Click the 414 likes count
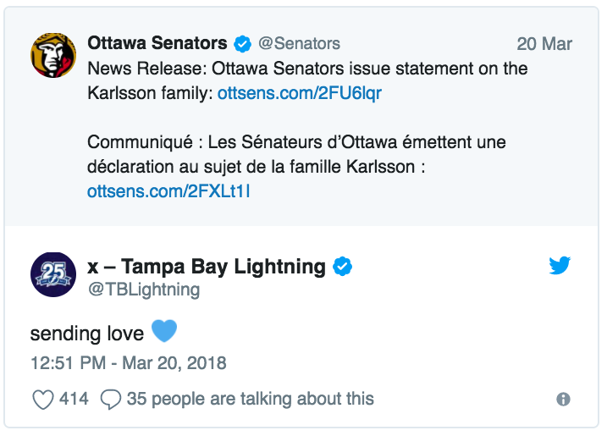This screenshot has height=436, width=607. click(x=74, y=399)
